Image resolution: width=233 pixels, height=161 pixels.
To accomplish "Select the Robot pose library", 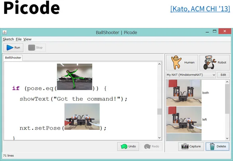I will [x=214, y=63].
